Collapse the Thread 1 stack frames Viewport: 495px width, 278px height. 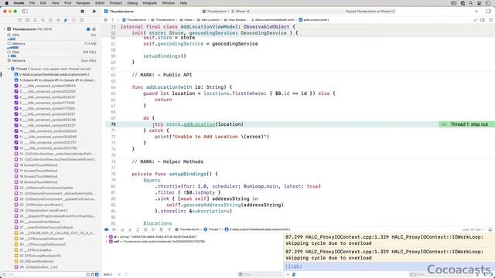coord(9,69)
